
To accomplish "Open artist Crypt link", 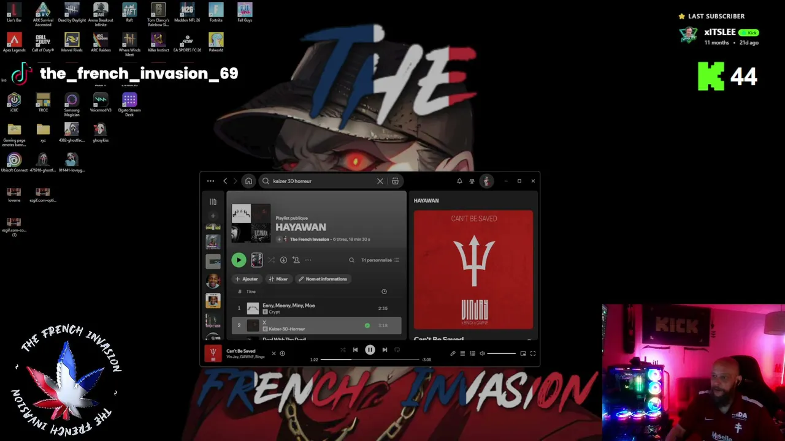I will click(x=274, y=312).
